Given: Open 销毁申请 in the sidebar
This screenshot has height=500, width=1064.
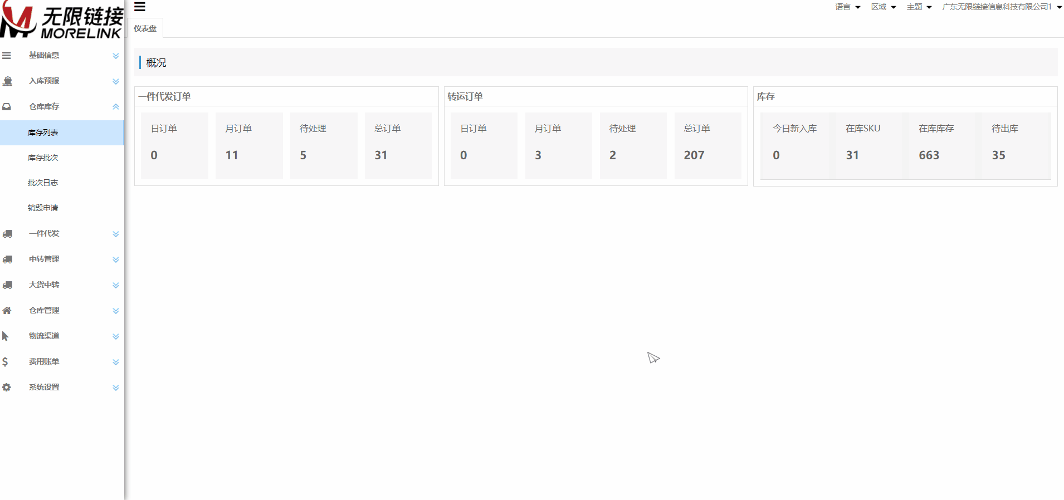Looking at the screenshot, I should coord(62,208).
